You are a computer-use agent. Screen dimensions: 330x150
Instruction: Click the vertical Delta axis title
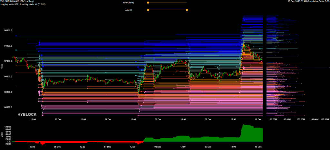2,136
